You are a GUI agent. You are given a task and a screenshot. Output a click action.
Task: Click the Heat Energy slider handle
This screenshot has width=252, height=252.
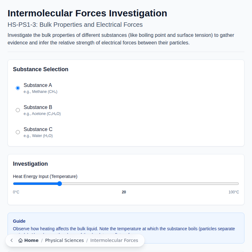[59, 184]
